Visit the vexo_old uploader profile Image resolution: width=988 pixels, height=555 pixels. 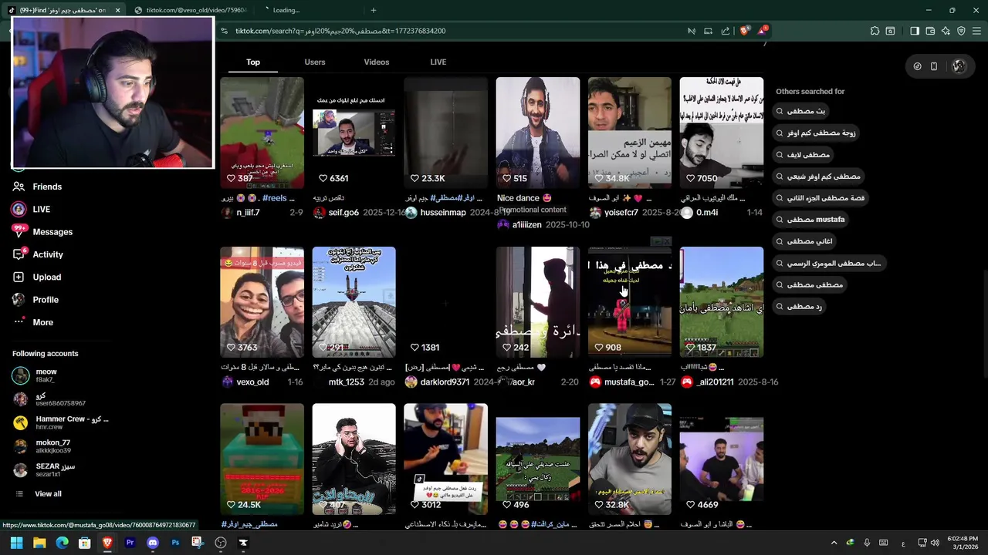[252, 382]
